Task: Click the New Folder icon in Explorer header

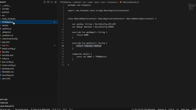Action: (48, 2)
